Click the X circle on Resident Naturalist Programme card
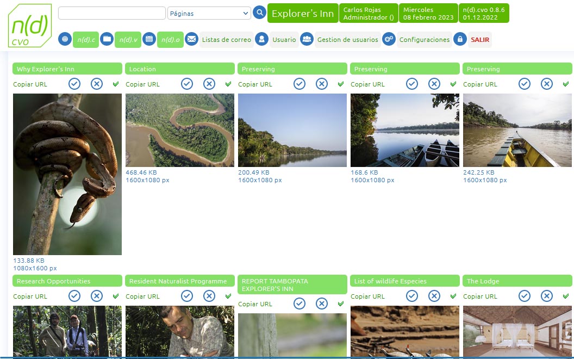The width and height of the screenshot is (574, 359). [x=209, y=296]
